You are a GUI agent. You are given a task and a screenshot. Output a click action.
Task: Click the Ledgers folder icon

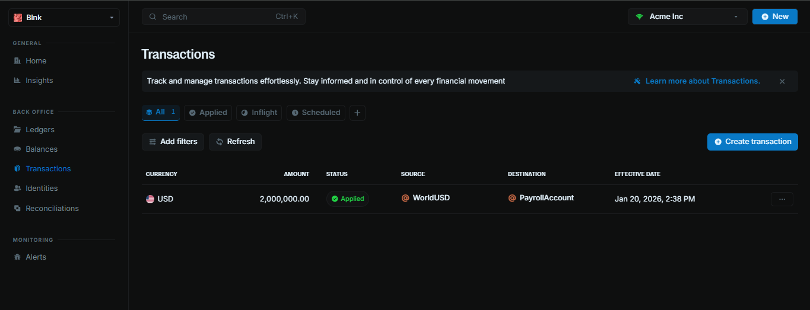17,129
